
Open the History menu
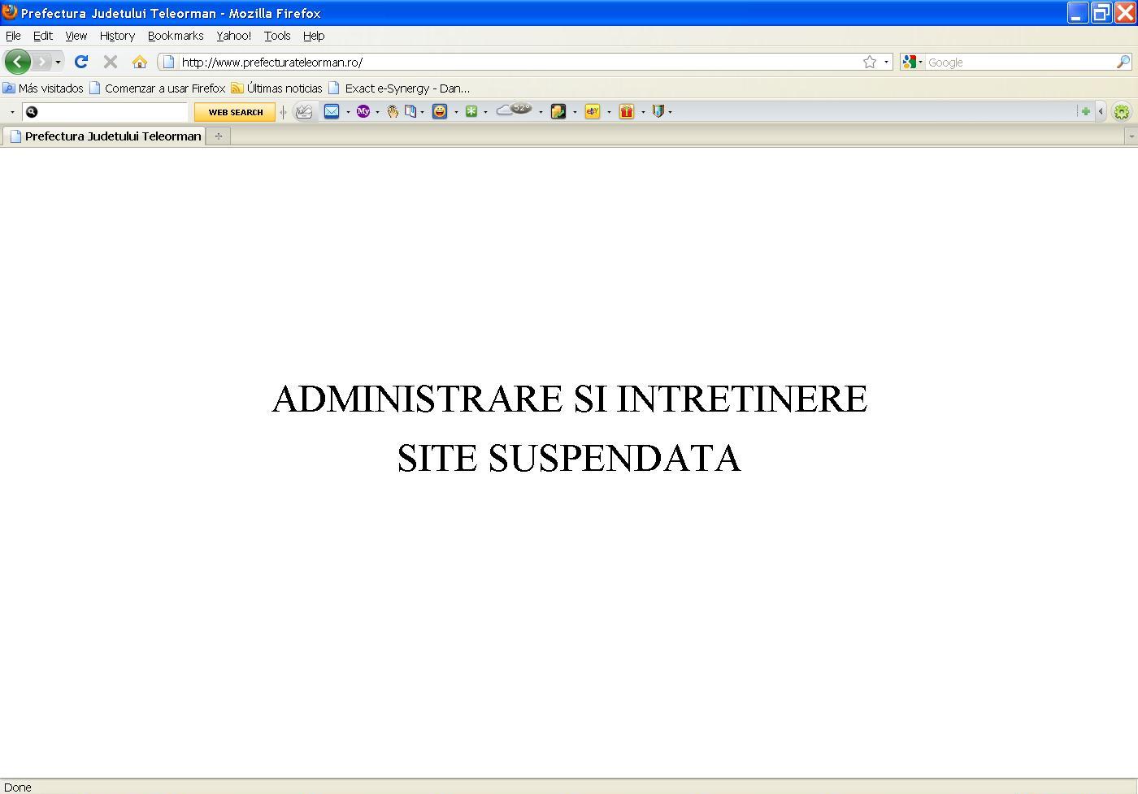point(117,36)
